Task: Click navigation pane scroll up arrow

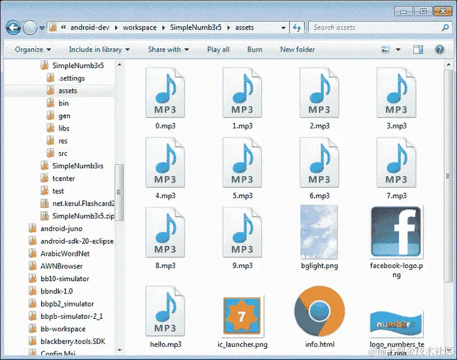Action: [x=119, y=64]
